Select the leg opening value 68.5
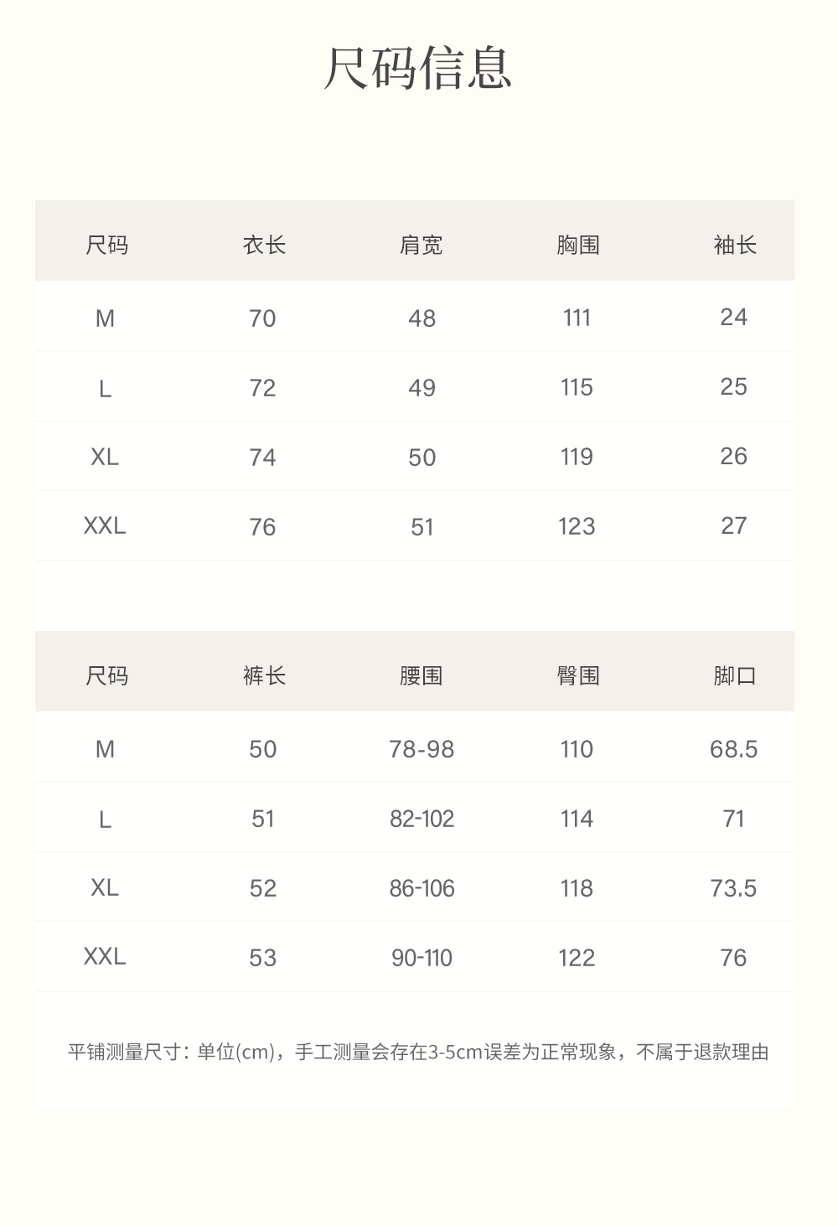The height and width of the screenshot is (1226, 838). tap(733, 749)
